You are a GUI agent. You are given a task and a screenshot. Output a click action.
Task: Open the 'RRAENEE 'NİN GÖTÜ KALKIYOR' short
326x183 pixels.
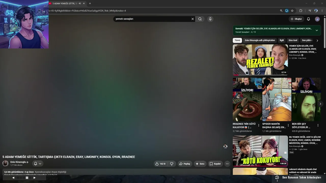247,99
